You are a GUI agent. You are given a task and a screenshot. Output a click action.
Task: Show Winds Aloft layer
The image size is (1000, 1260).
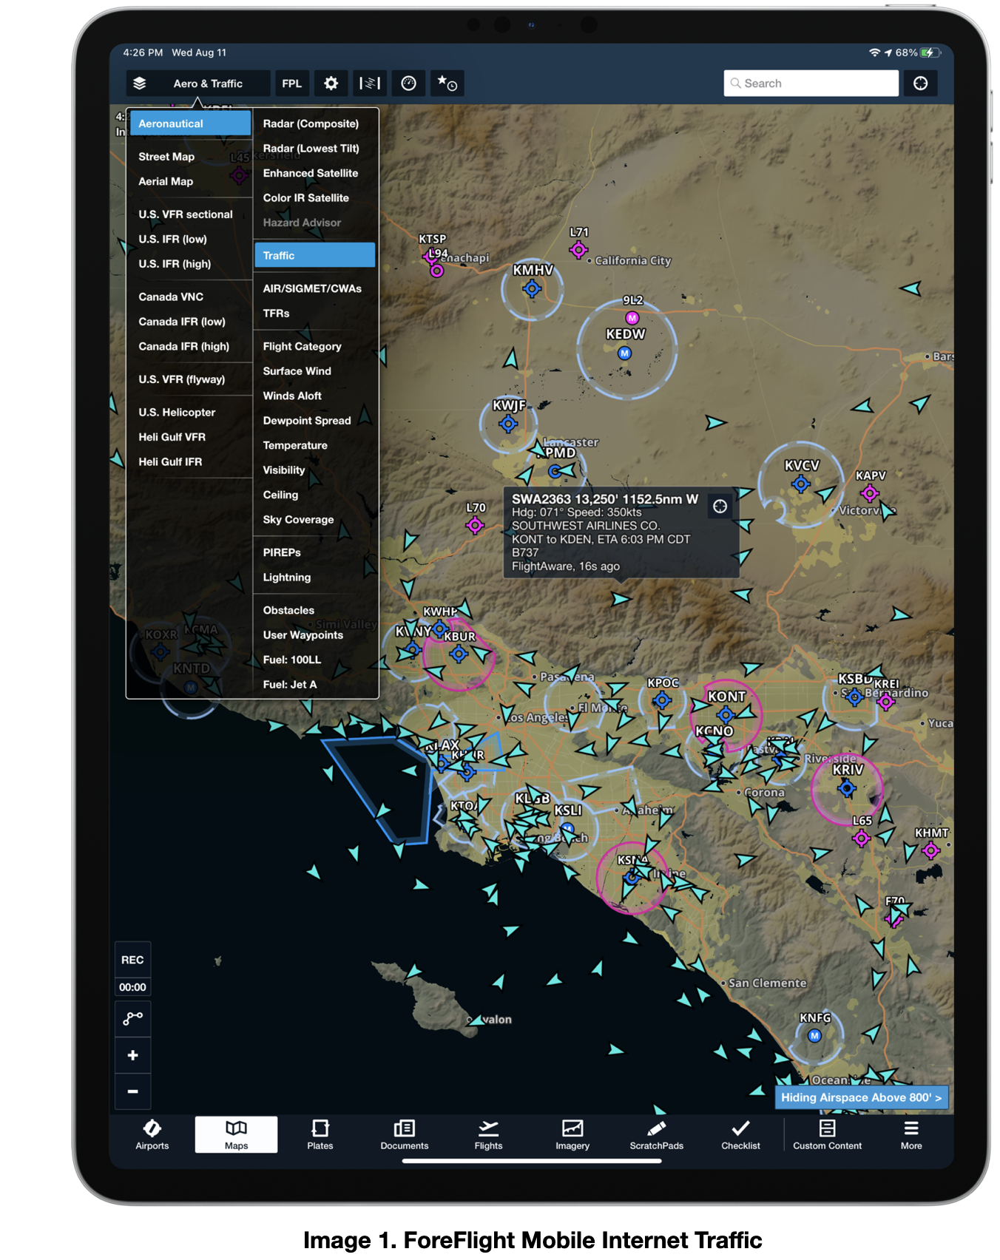pyautogui.click(x=293, y=396)
